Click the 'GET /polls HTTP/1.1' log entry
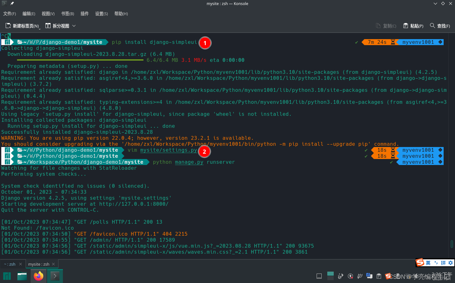 (82, 222)
